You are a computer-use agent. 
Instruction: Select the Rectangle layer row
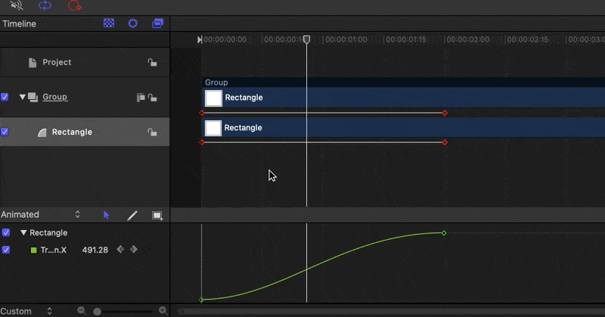(85, 132)
